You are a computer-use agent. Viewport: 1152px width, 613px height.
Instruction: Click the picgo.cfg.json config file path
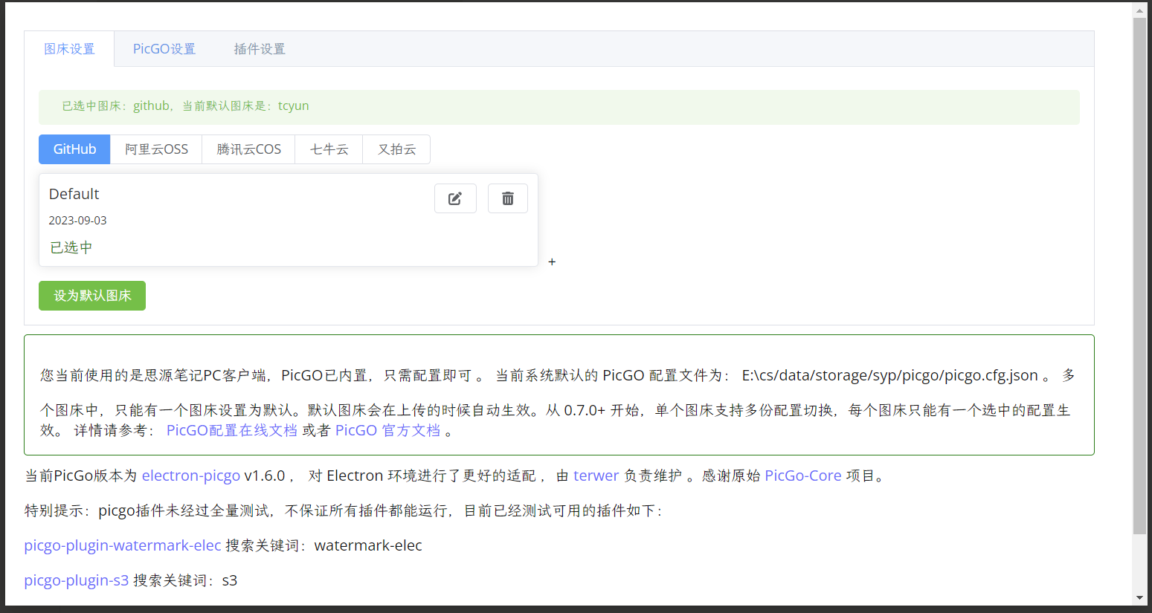[890, 375]
